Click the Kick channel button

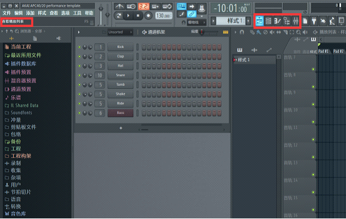point(121,47)
